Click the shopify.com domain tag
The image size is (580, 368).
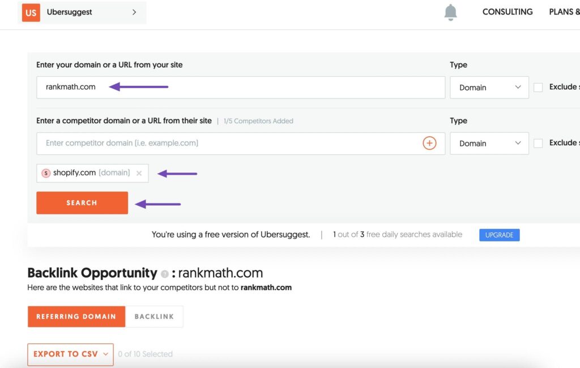point(92,173)
